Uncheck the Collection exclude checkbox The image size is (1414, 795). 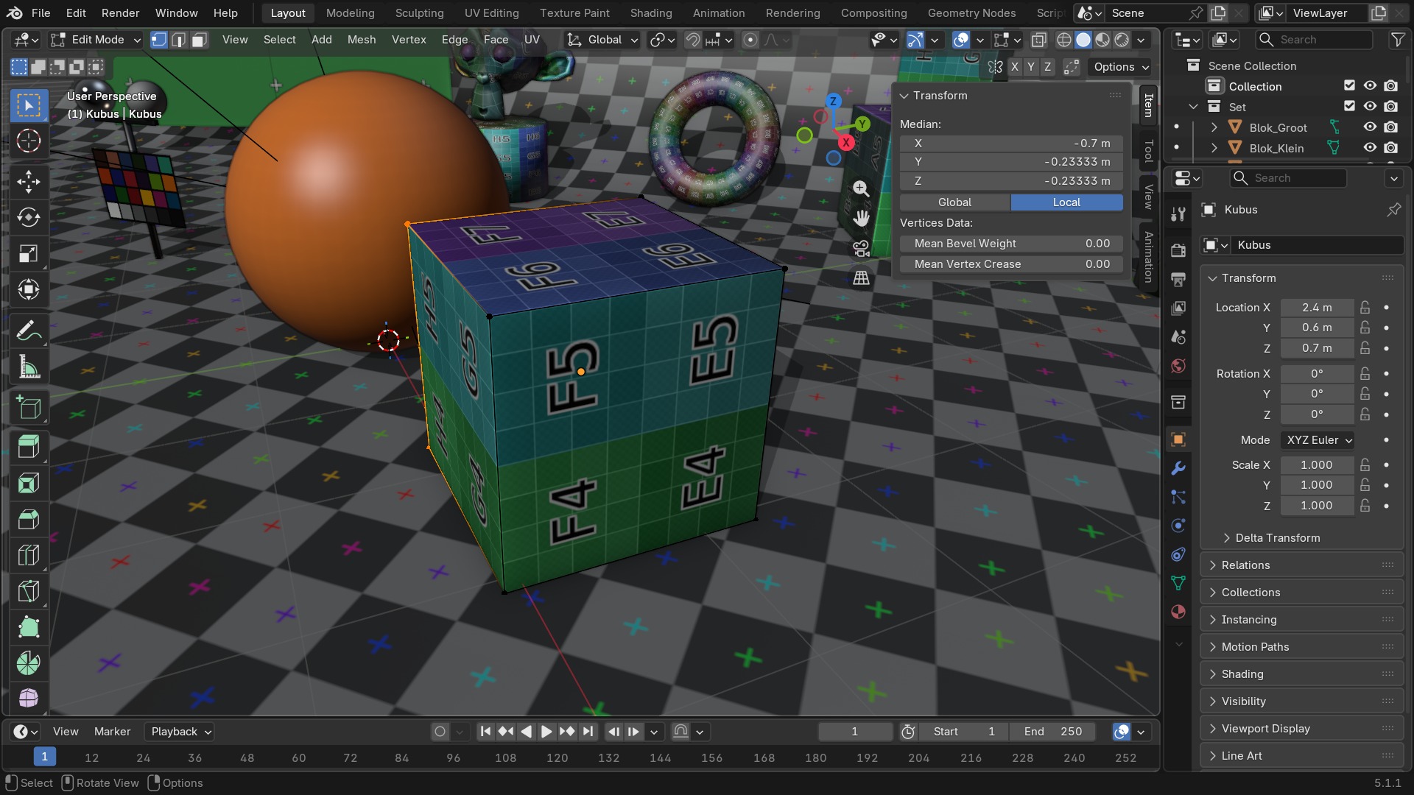pyautogui.click(x=1349, y=86)
